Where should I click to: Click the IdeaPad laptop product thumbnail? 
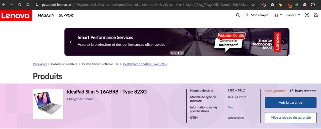click(x=48, y=104)
